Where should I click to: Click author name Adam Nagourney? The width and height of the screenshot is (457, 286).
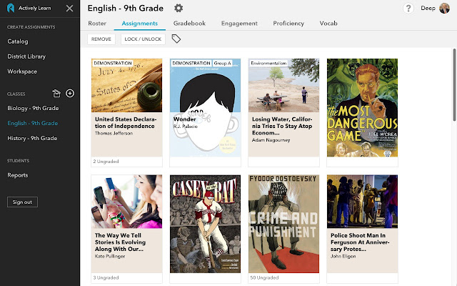(x=271, y=140)
